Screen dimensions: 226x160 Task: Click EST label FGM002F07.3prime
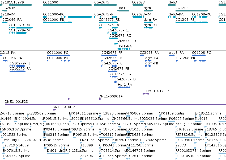[16, 129]
